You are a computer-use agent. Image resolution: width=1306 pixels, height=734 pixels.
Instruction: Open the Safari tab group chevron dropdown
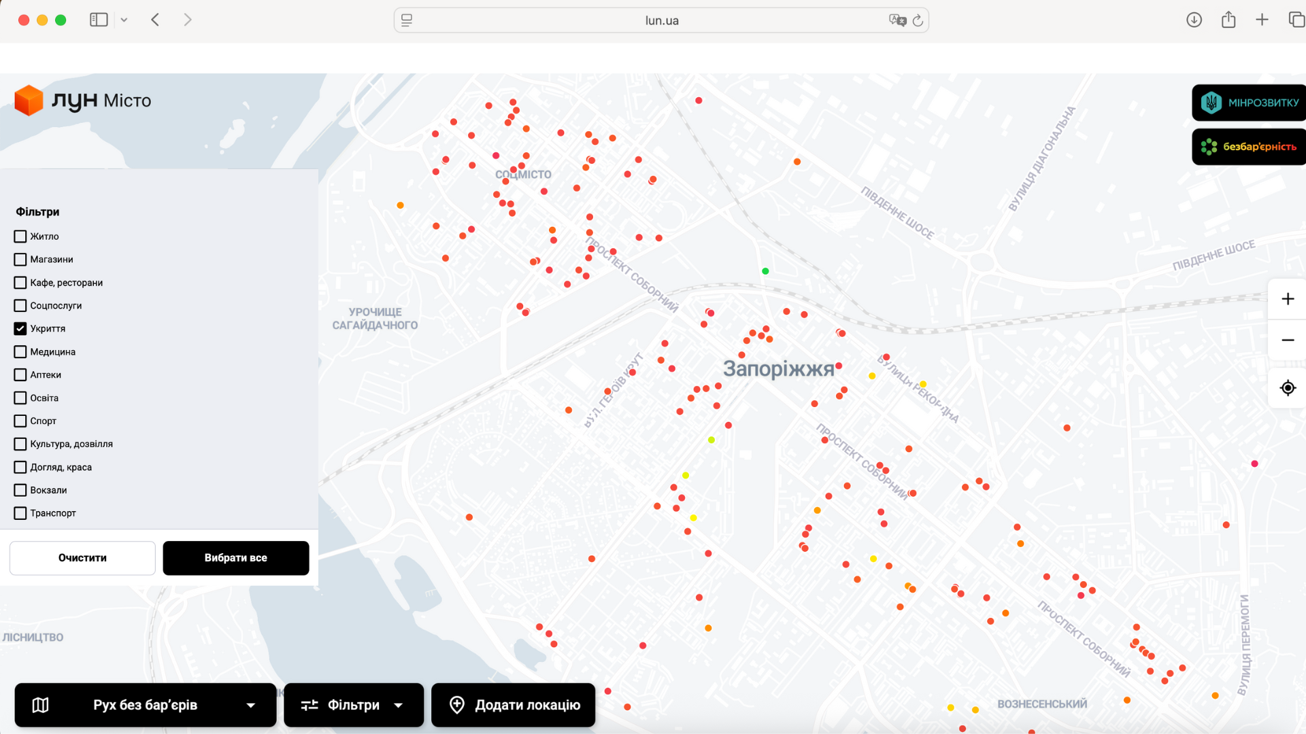[124, 20]
